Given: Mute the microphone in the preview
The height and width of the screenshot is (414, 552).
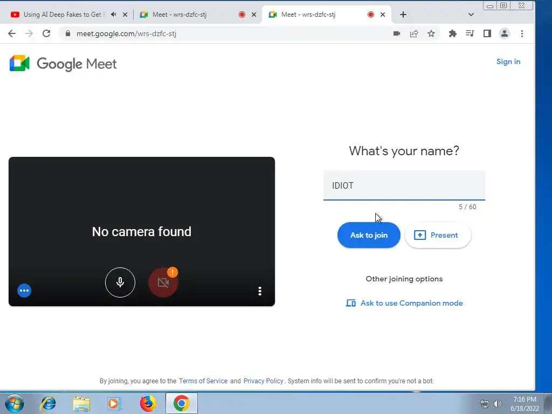Looking at the screenshot, I should [120, 282].
